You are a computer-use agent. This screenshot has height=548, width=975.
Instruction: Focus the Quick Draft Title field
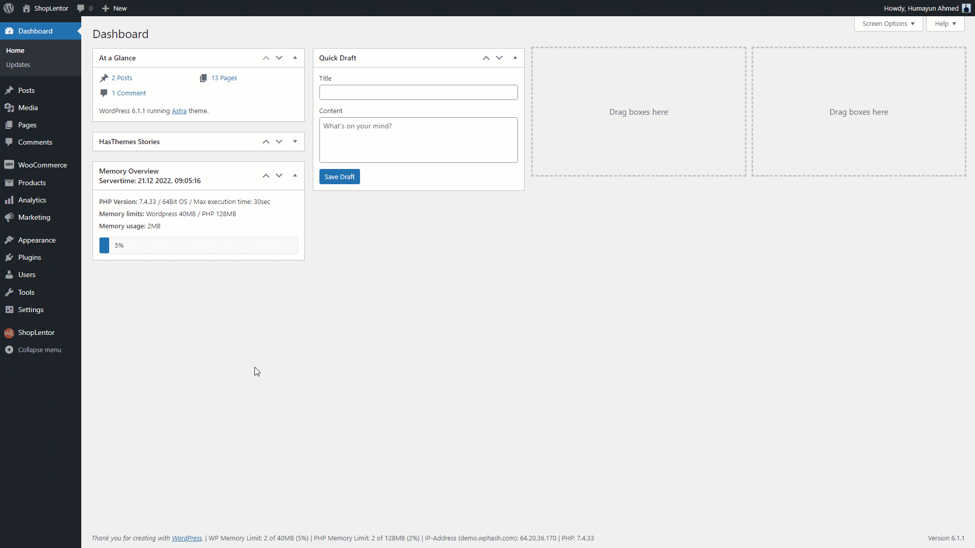click(418, 92)
